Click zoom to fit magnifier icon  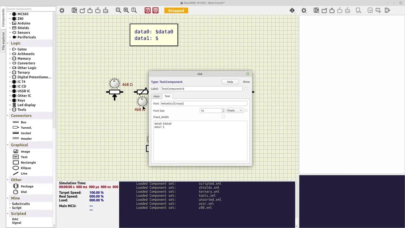point(118,10)
